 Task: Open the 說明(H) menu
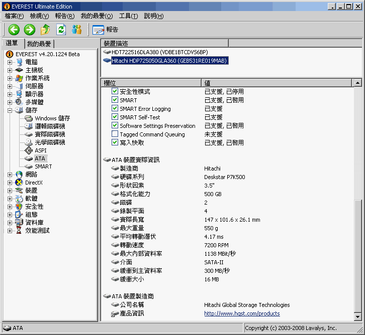click(x=154, y=16)
